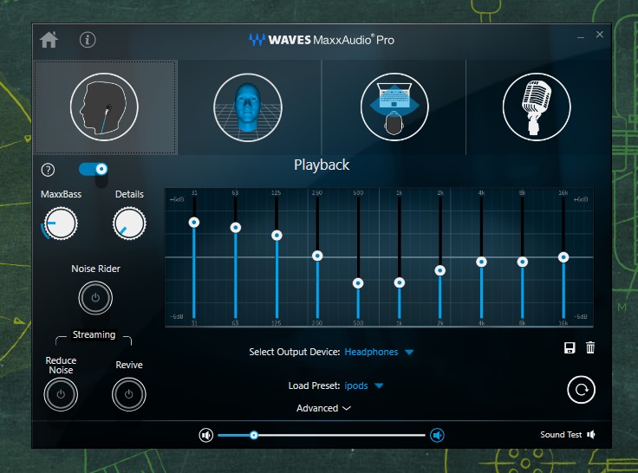Click the Select Output Device label
The image size is (638, 473).
(x=294, y=352)
